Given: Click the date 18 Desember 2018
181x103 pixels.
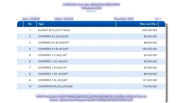Looking at the screenshot, I should click(91, 8).
